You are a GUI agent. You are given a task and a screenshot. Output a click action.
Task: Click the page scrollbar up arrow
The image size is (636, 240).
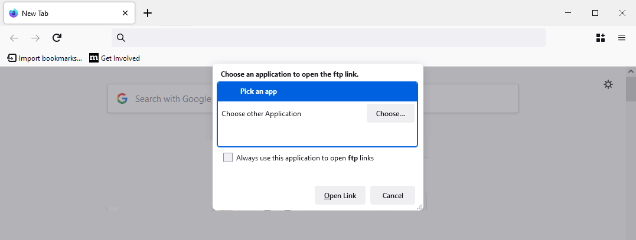[x=631, y=71]
